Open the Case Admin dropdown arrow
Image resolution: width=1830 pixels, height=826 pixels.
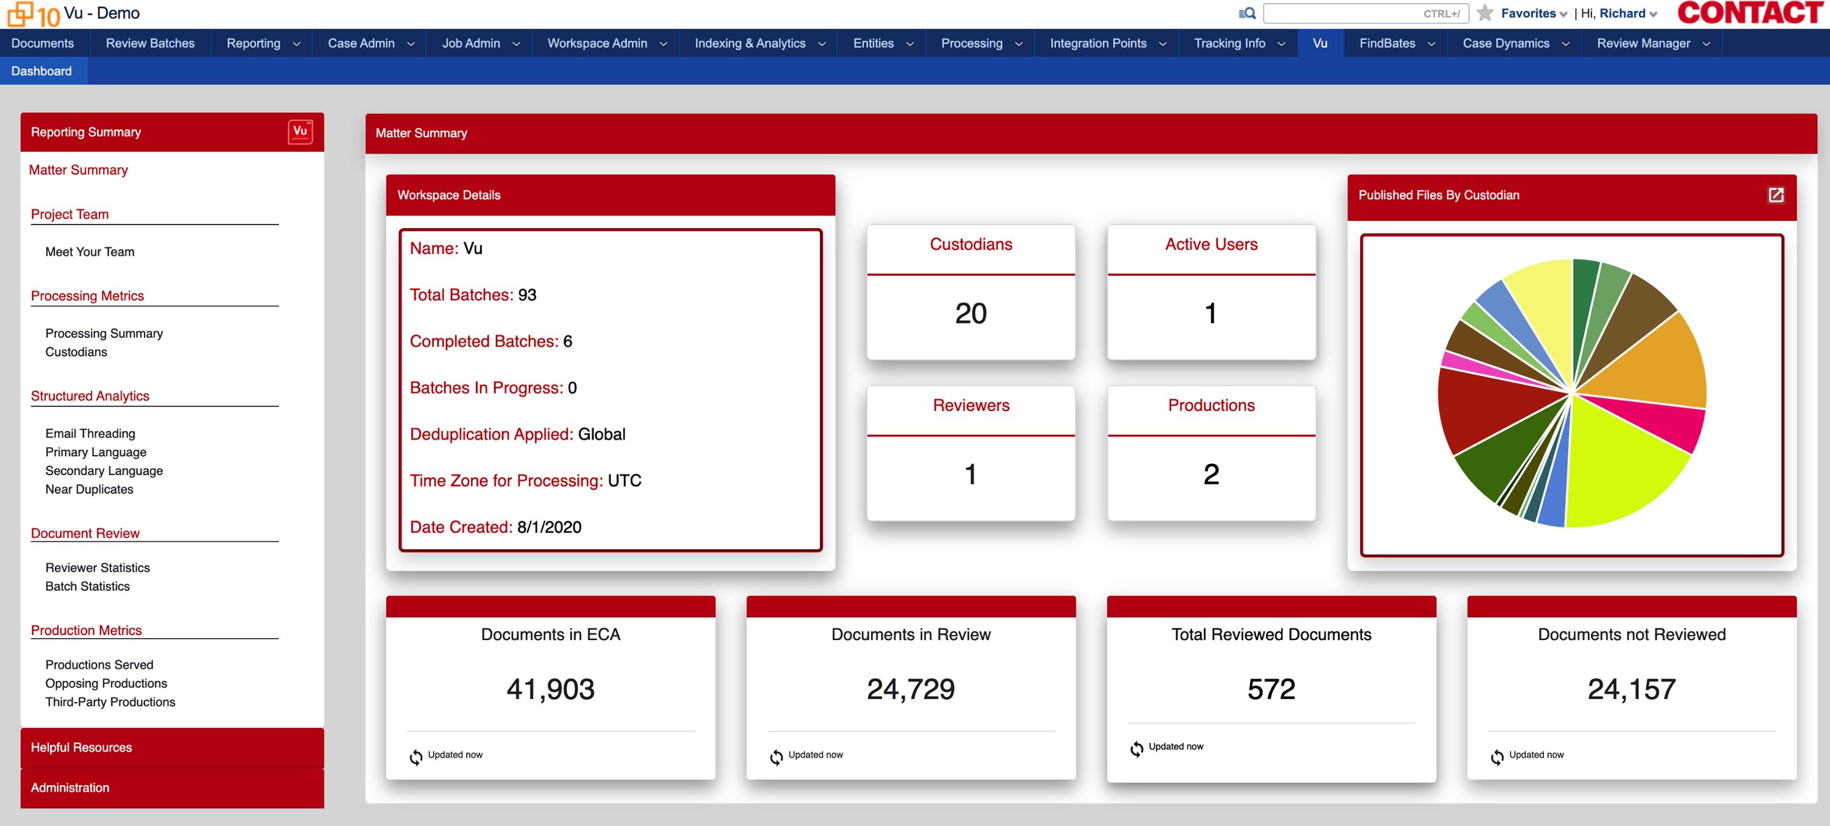point(411,44)
